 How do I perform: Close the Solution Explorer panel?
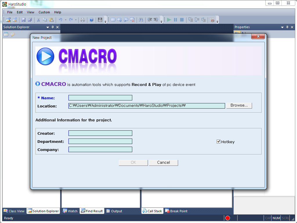tap(57, 27)
